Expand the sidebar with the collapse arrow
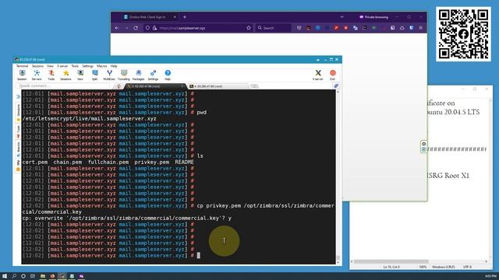499x280 pixels. coord(18,96)
